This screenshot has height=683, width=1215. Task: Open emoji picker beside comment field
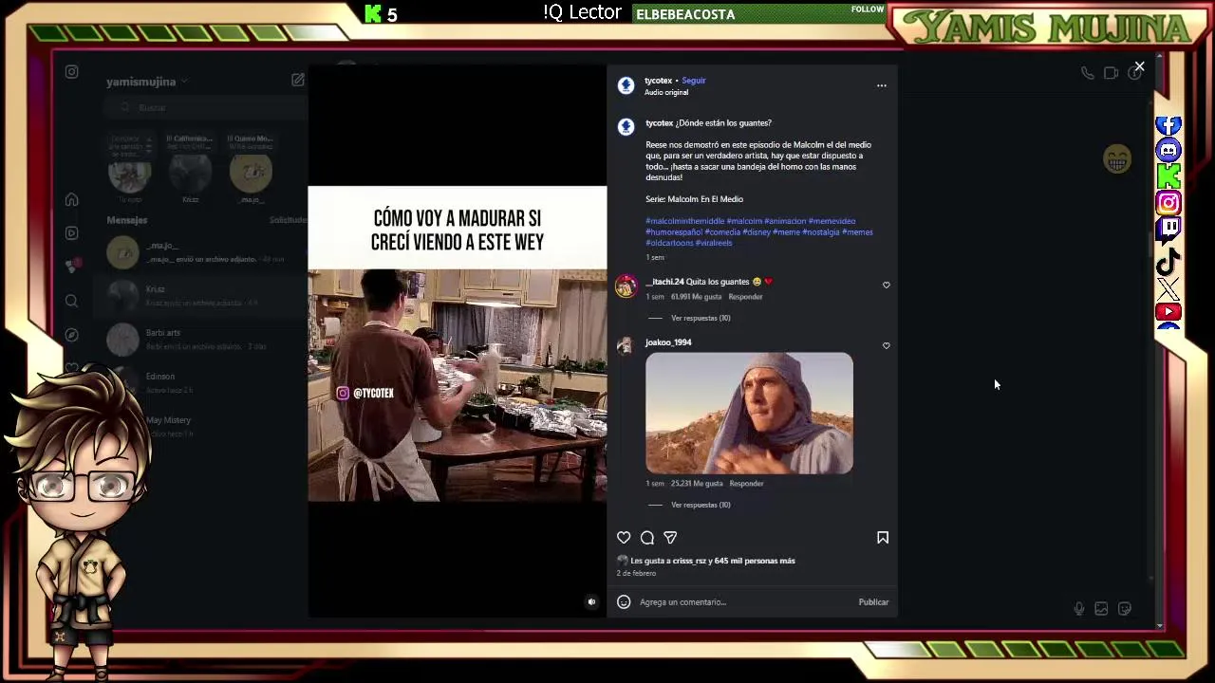624,601
